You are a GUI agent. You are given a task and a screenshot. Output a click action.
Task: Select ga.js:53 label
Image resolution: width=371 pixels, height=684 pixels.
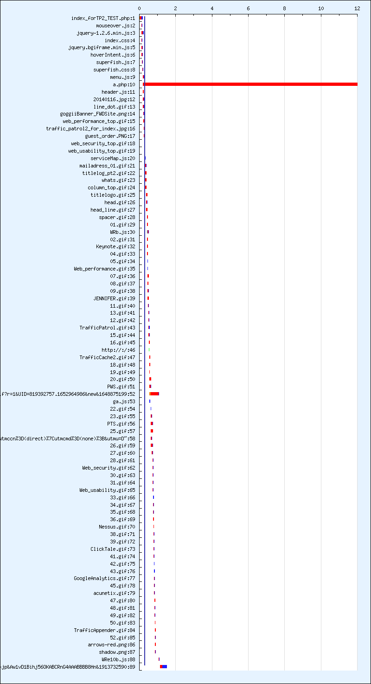124,401
